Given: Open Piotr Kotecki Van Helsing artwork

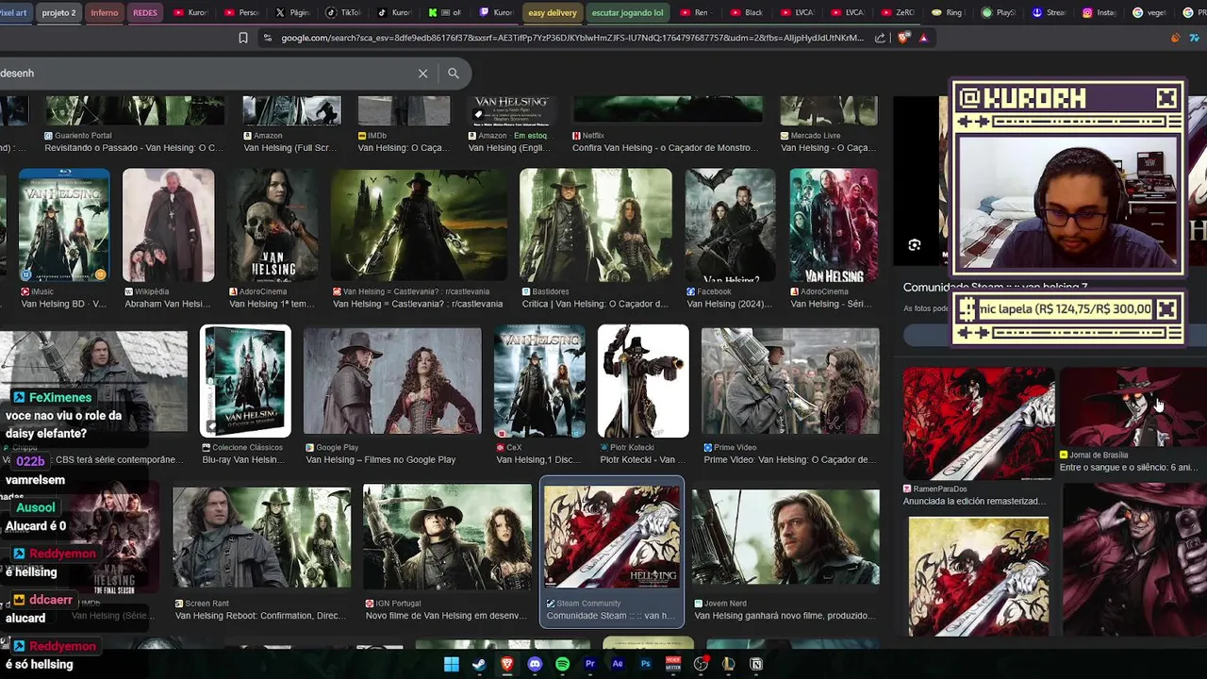Looking at the screenshot, I should [x=643, y=381].
